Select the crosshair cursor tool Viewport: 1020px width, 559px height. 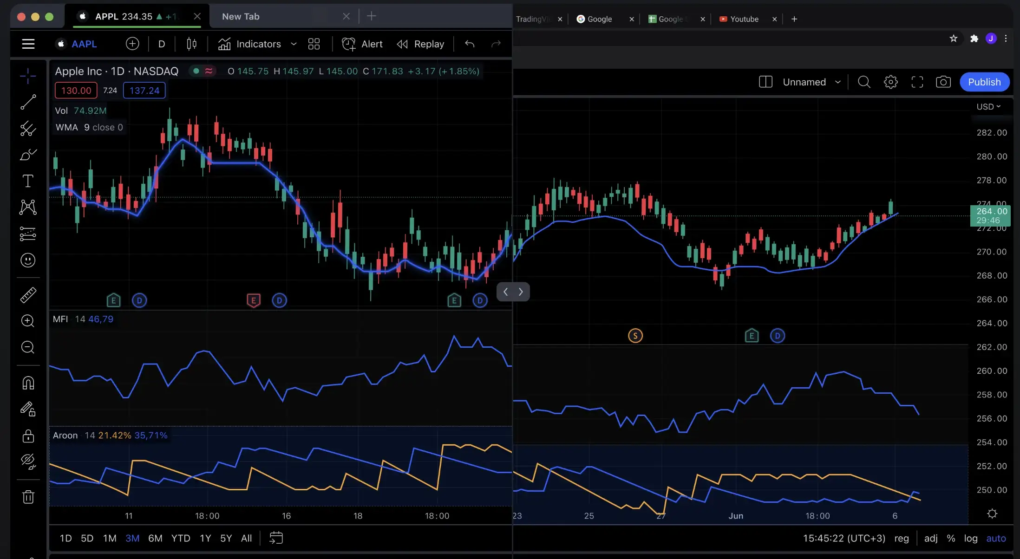click(x=28, y=76)
